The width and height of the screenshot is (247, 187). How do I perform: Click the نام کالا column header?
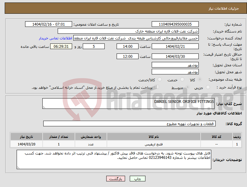[x=154, y=137]
